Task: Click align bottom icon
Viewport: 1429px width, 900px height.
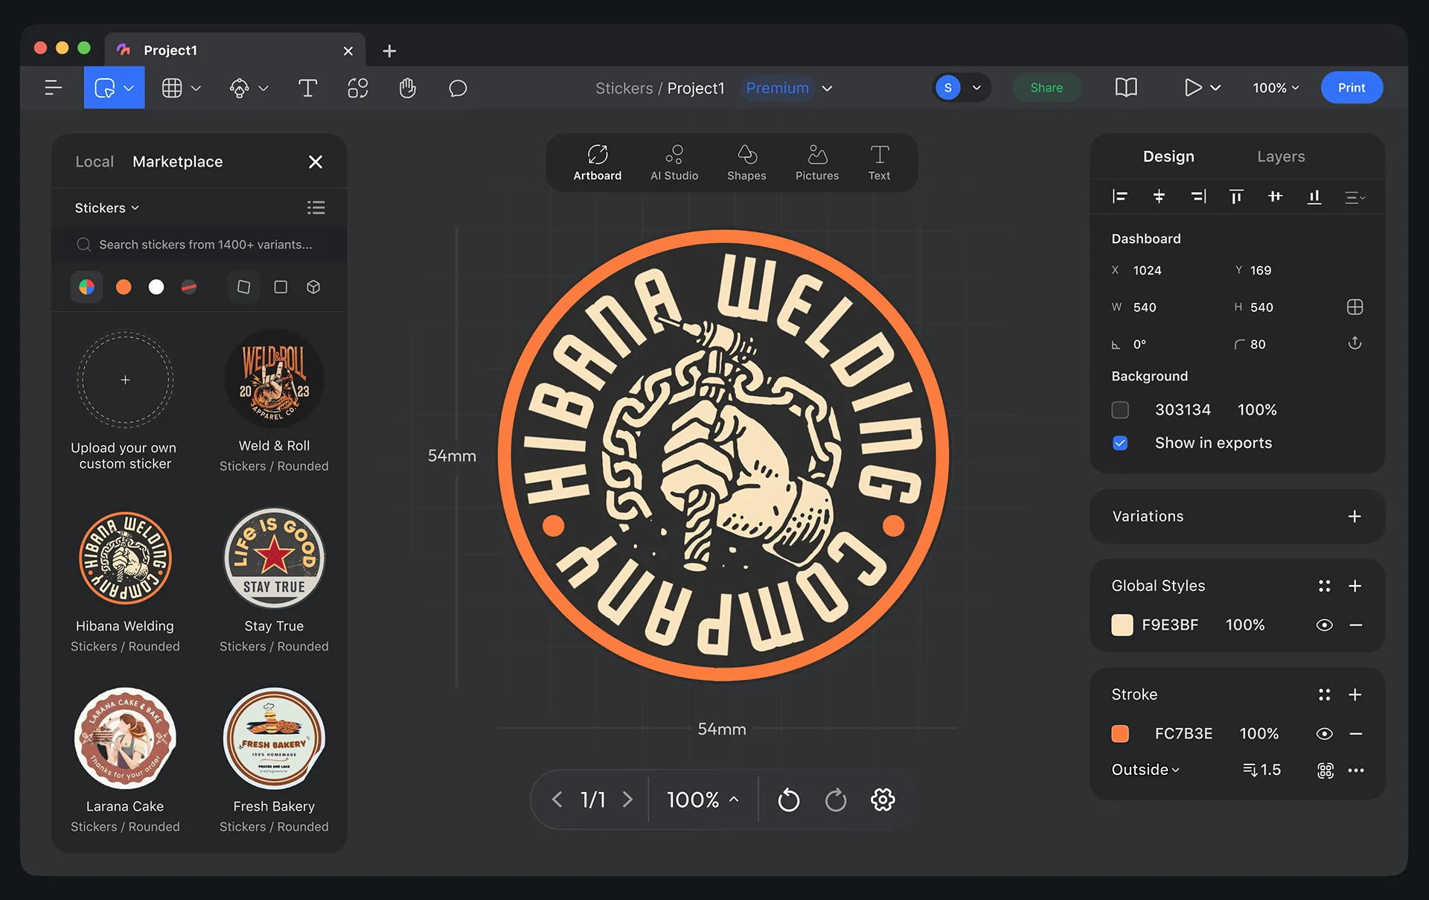Action: point(1314,197)
